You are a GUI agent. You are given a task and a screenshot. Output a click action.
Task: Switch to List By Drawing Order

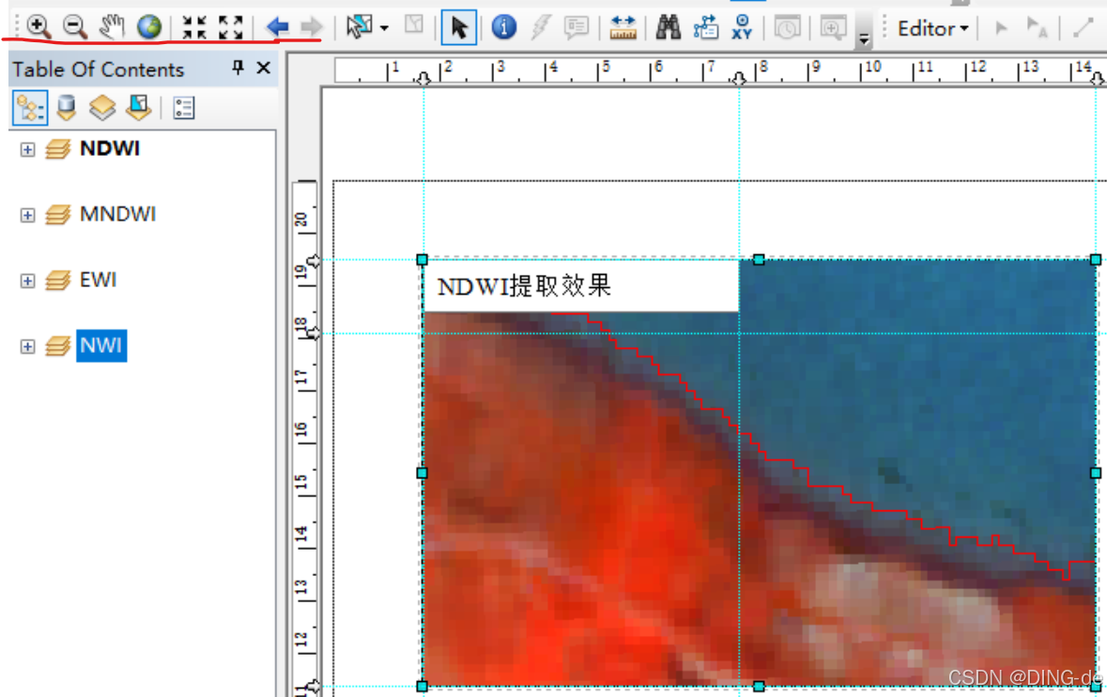30,108
